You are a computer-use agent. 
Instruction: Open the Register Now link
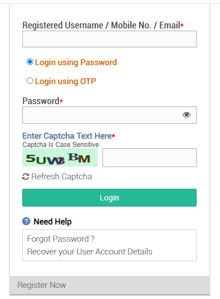(42, 285)
